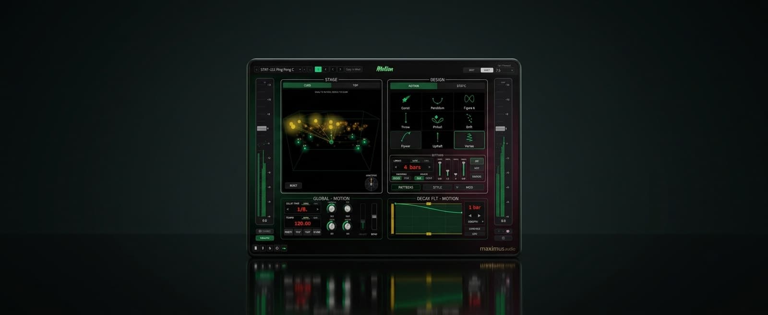Click the green arrow icon in bottom-left strip
This screenshot has width=768, height=315.
pos(284,248)
